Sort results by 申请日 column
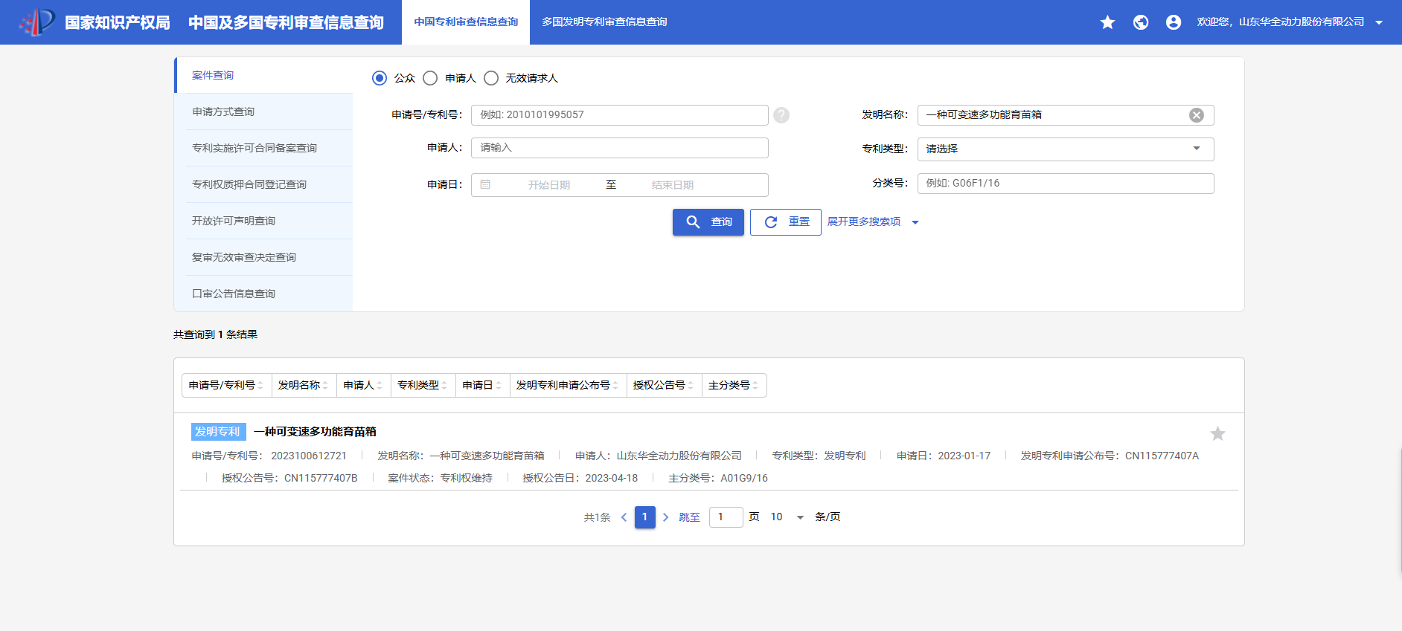Viewport: 1402px width, 631px height. pyautogui.click(x=482, y=385)
